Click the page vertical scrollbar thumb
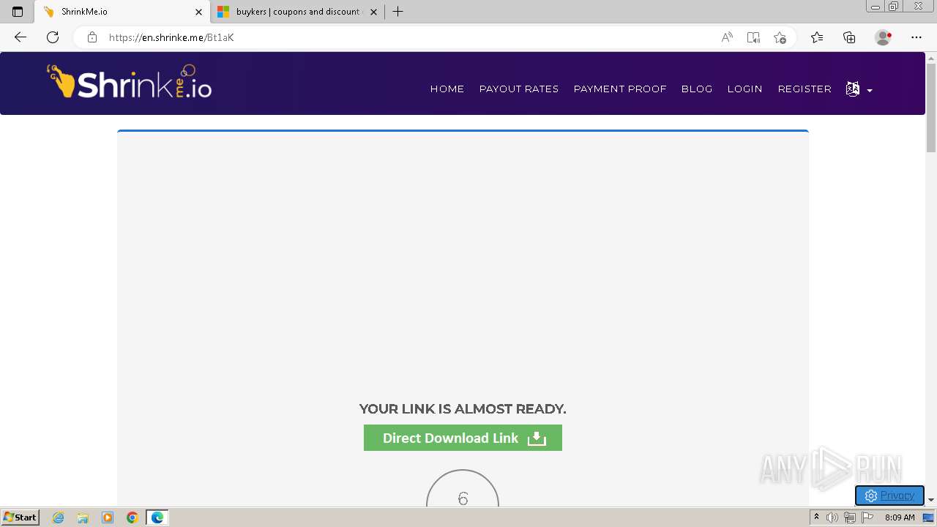The height and width of the screenshot is (527, 937). [931, 108]
